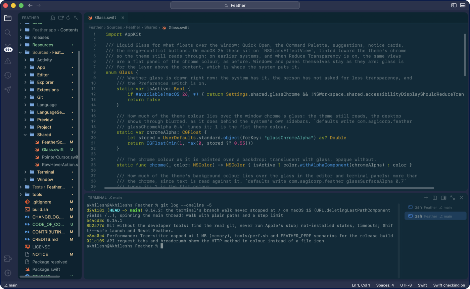The image size is (470, 289).
Task: Change language mode via Swift status item
Action: tap(422, 285)
